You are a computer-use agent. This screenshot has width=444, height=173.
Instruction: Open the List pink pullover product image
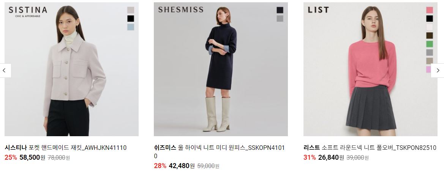click(x=370, y=69)
